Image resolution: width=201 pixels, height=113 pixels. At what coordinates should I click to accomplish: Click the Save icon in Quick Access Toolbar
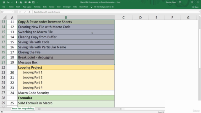tap(3, 2)
